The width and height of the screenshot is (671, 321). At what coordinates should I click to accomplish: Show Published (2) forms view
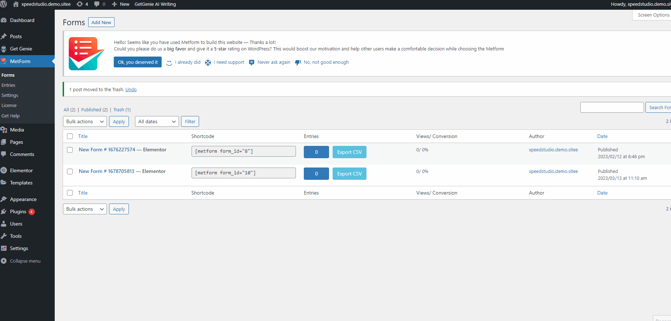[94, 110]
